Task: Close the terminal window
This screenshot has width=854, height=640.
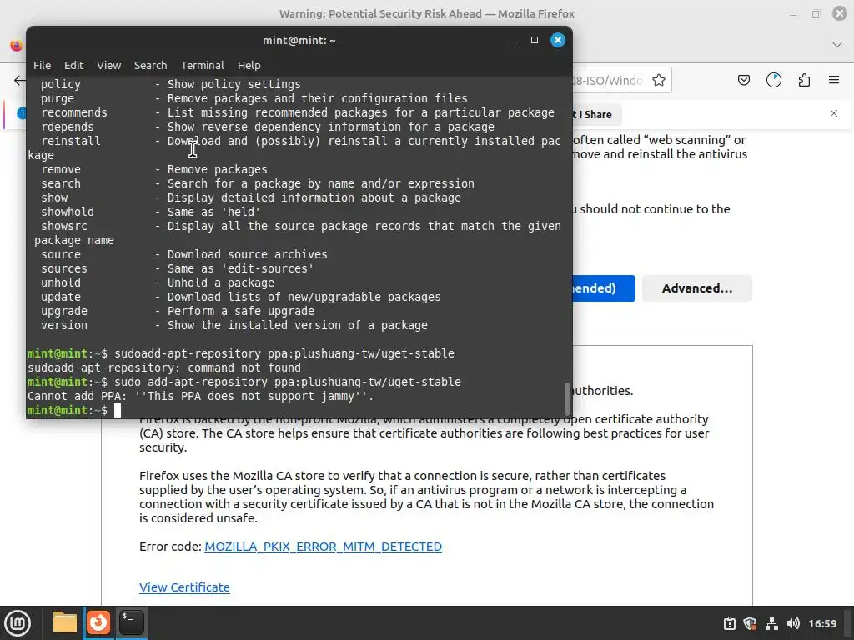Action: (x=558, y=40)
